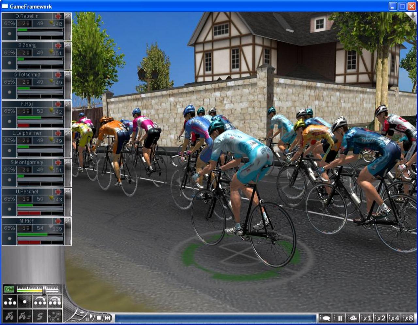The height and width of the screenshot is (325, 418).
Task: Toggle the order dot on D.Rebellin's panel
Action: 9,34
